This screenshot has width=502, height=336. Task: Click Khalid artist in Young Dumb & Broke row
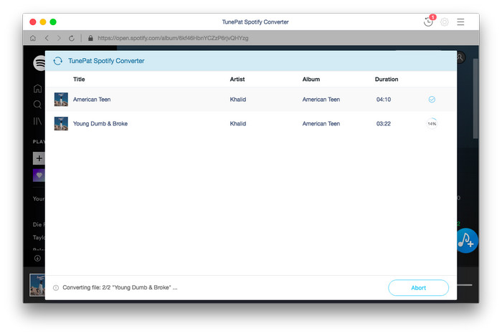tap(238, 124)
